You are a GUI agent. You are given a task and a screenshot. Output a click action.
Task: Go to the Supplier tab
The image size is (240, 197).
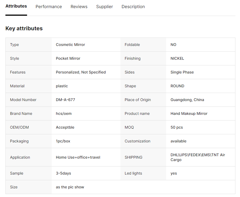(104, 7)
